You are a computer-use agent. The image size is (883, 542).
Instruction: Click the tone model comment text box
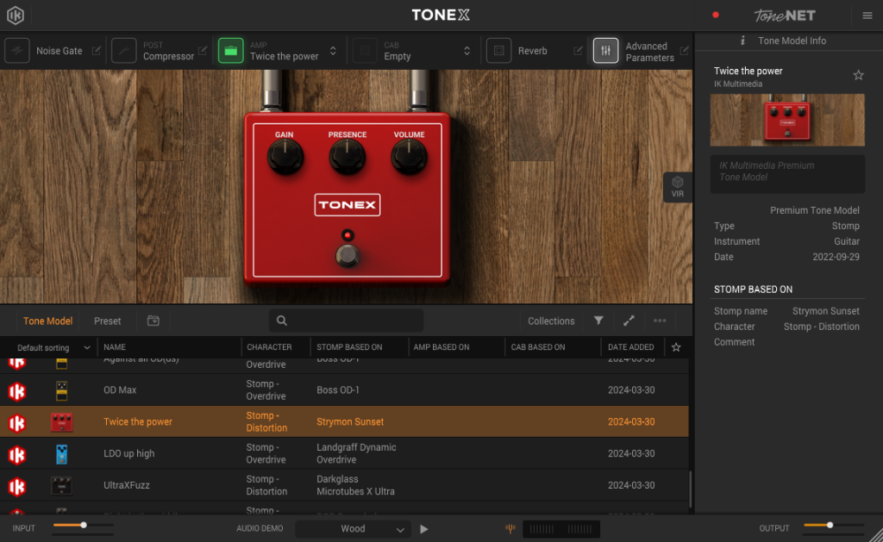[x=787, y=174]
